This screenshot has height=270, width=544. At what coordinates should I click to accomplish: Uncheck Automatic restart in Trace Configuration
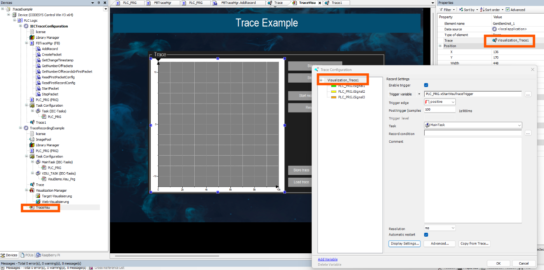[426, 235]
